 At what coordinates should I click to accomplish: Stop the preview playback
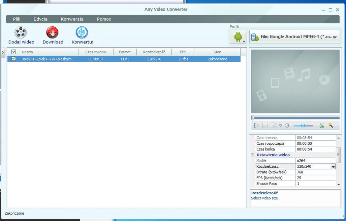coord(265,126)
